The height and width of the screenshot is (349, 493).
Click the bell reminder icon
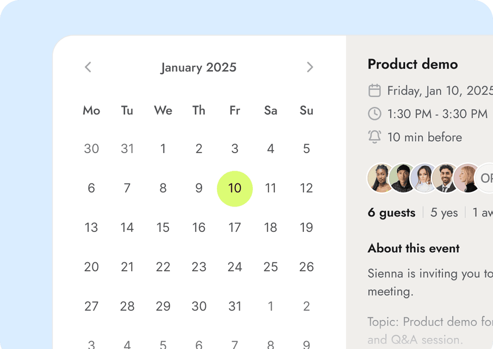374,137
